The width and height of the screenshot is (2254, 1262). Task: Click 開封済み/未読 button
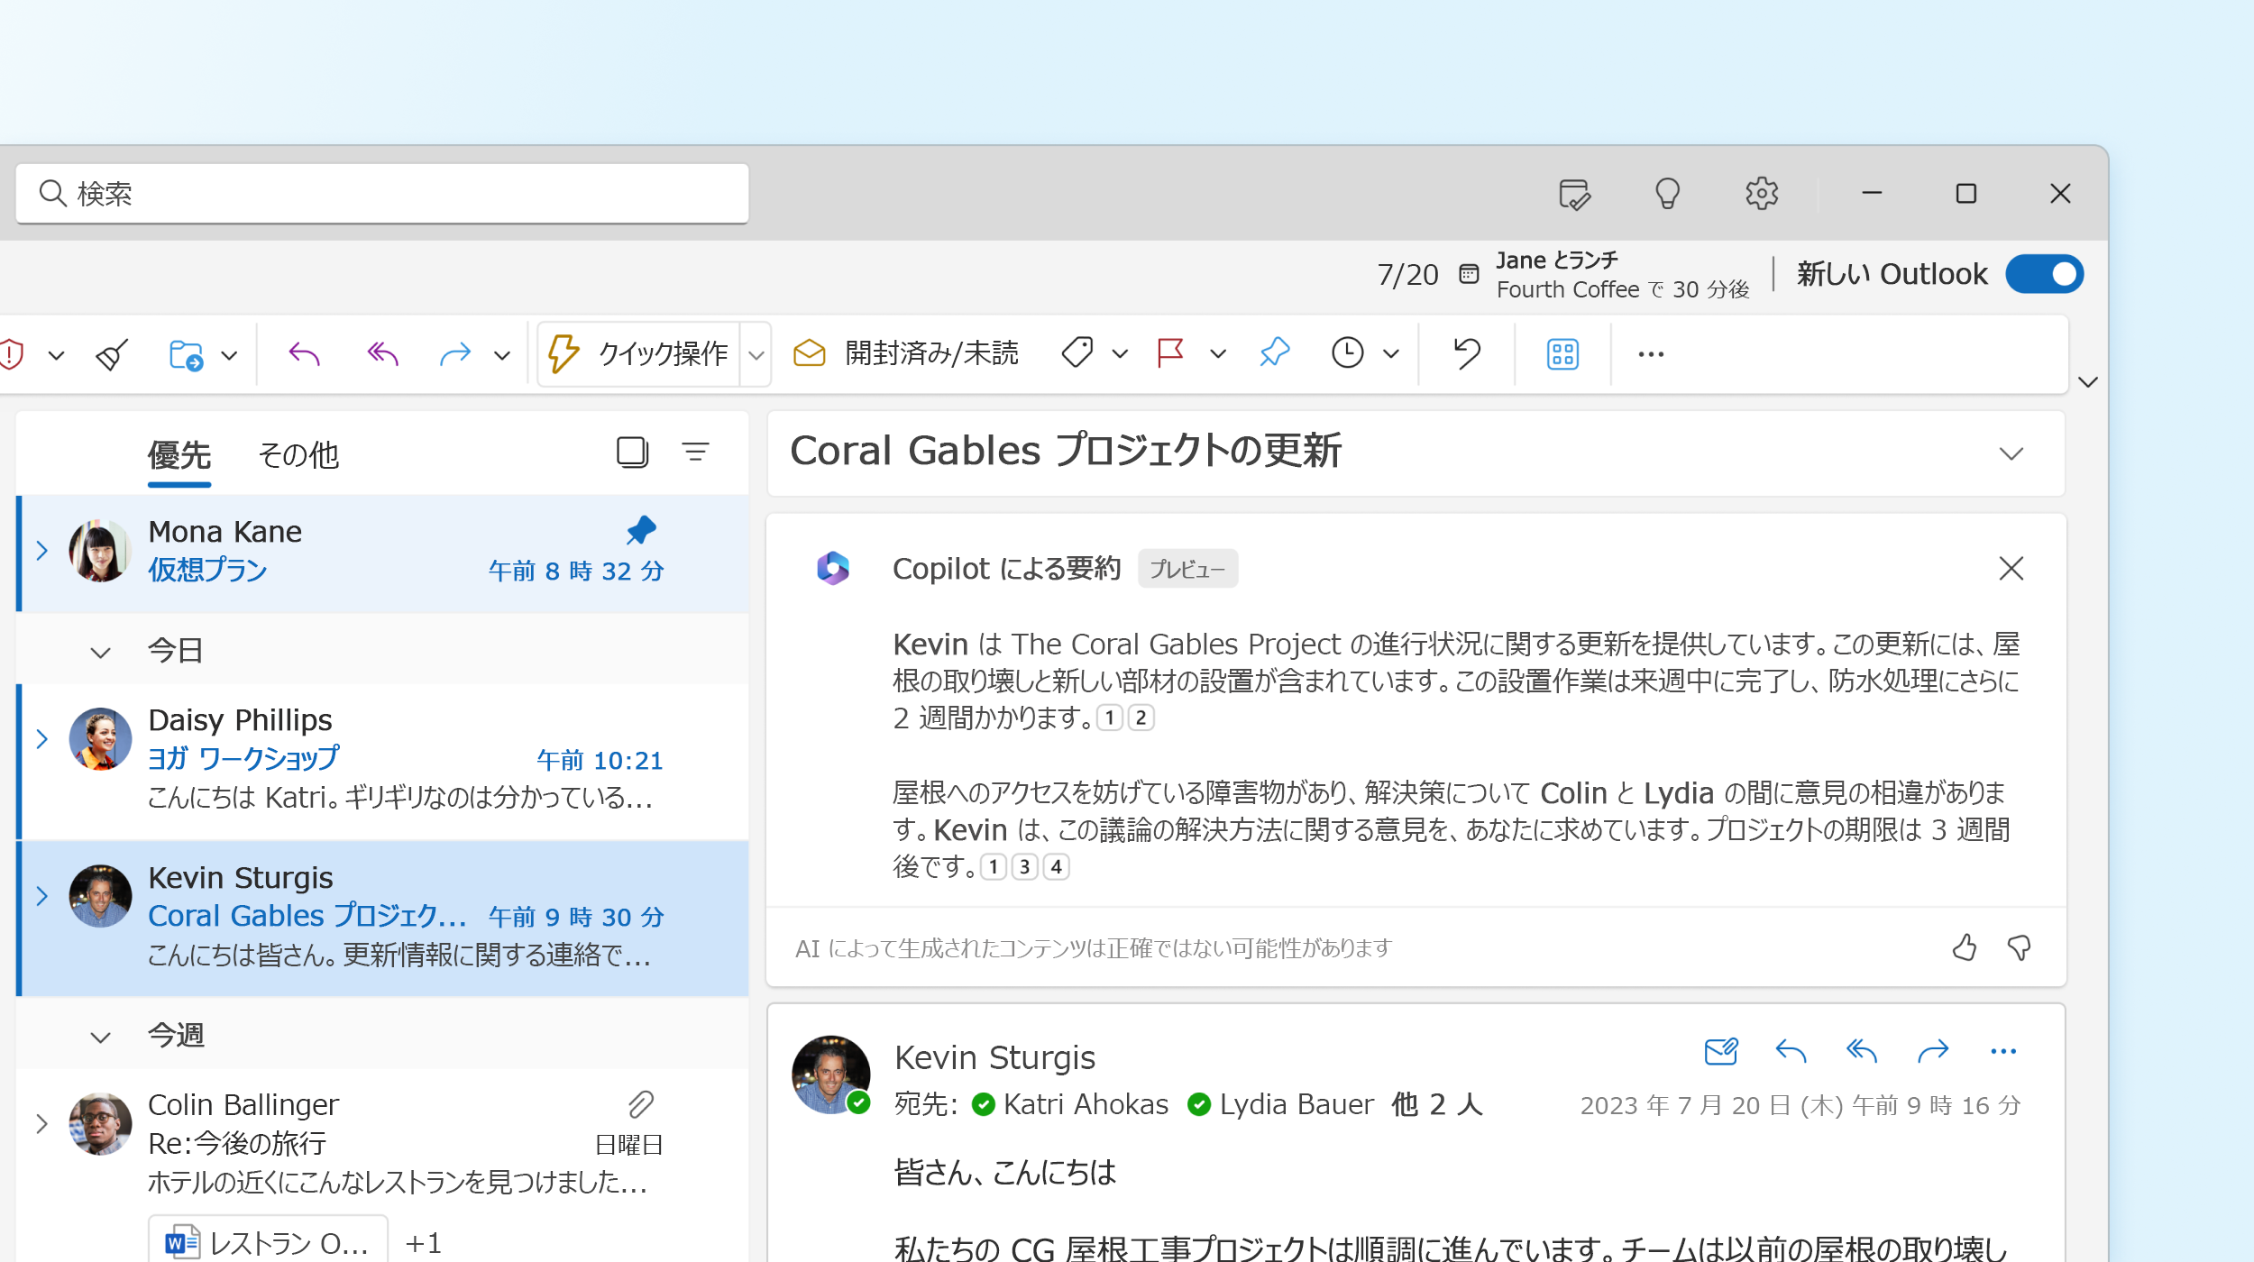[x=904, y=353]
